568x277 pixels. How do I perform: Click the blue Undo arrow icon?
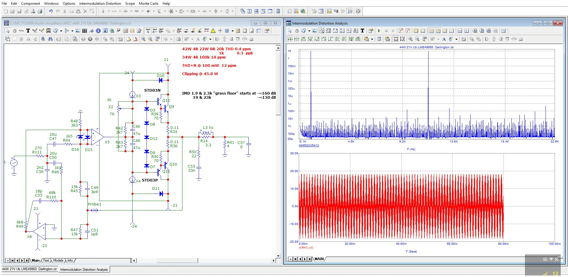tap(51, 11)
